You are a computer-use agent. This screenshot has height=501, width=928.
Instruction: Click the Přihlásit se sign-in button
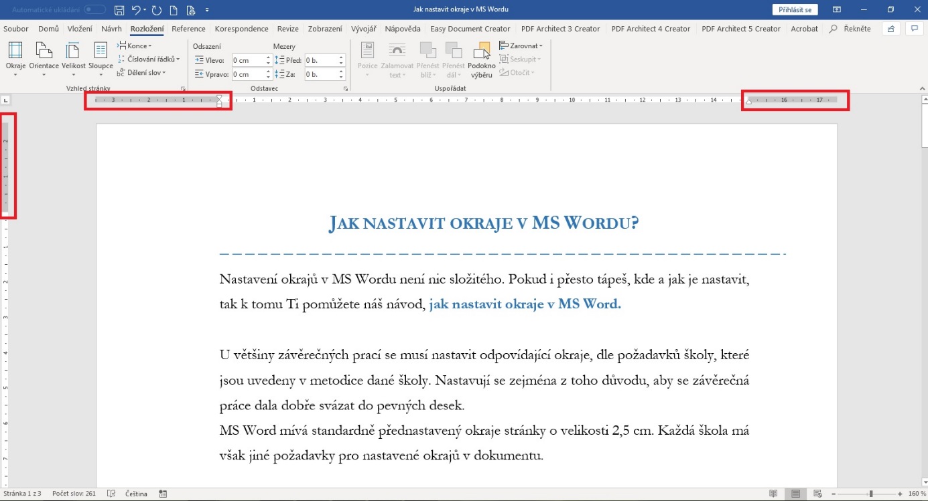[x=795, y=10]
